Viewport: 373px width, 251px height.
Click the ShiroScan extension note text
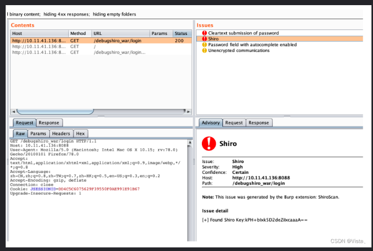(271, 197)
